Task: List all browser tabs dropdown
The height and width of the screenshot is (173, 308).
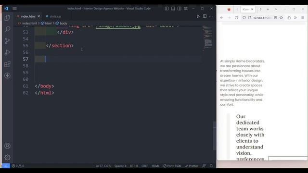Action: [x=276, y=9]
